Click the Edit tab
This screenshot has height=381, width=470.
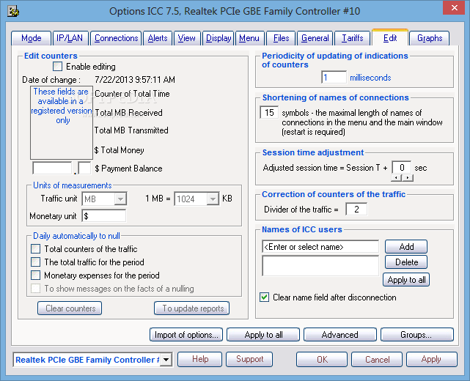[390, 38]
